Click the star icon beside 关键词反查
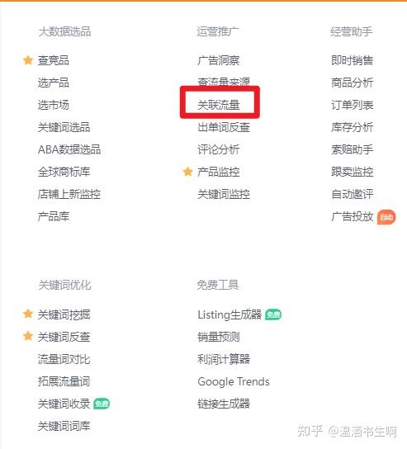Screen dimensions: 407x449 tap(28, 336)
